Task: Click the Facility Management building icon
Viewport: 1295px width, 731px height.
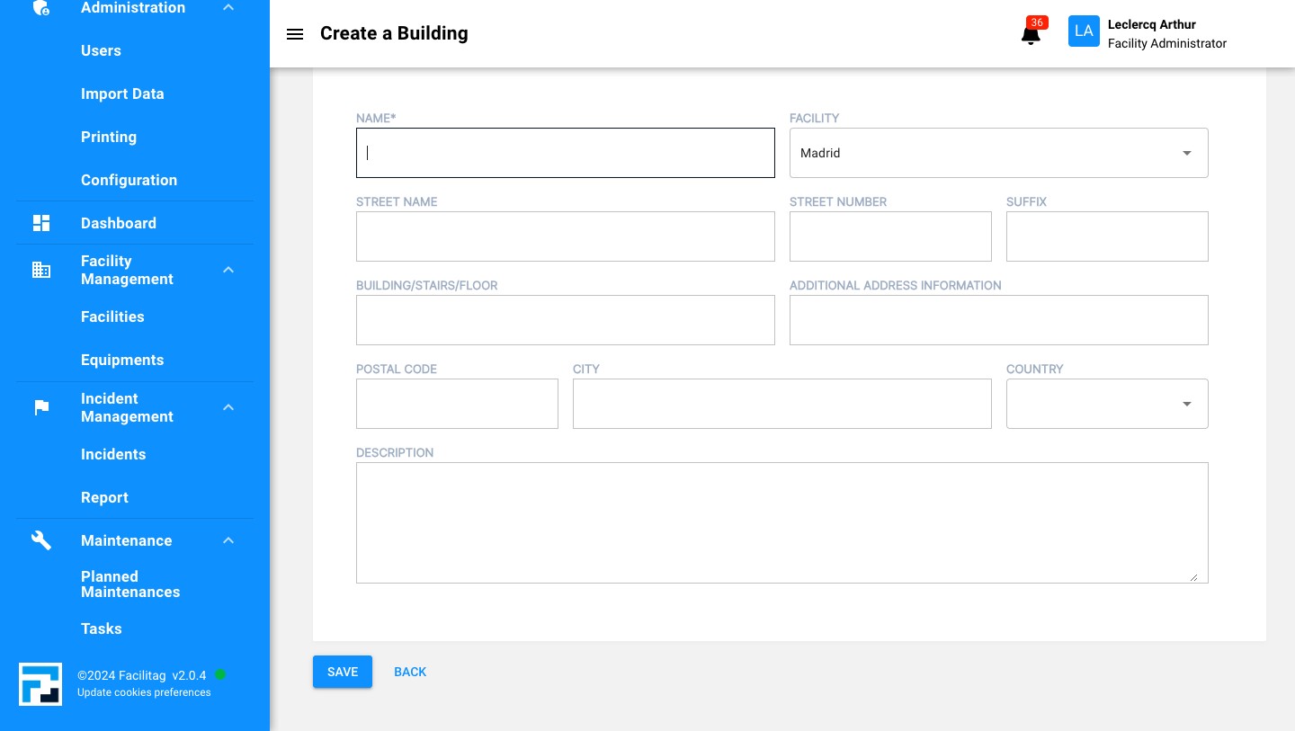Action: [x=41, y=270]
